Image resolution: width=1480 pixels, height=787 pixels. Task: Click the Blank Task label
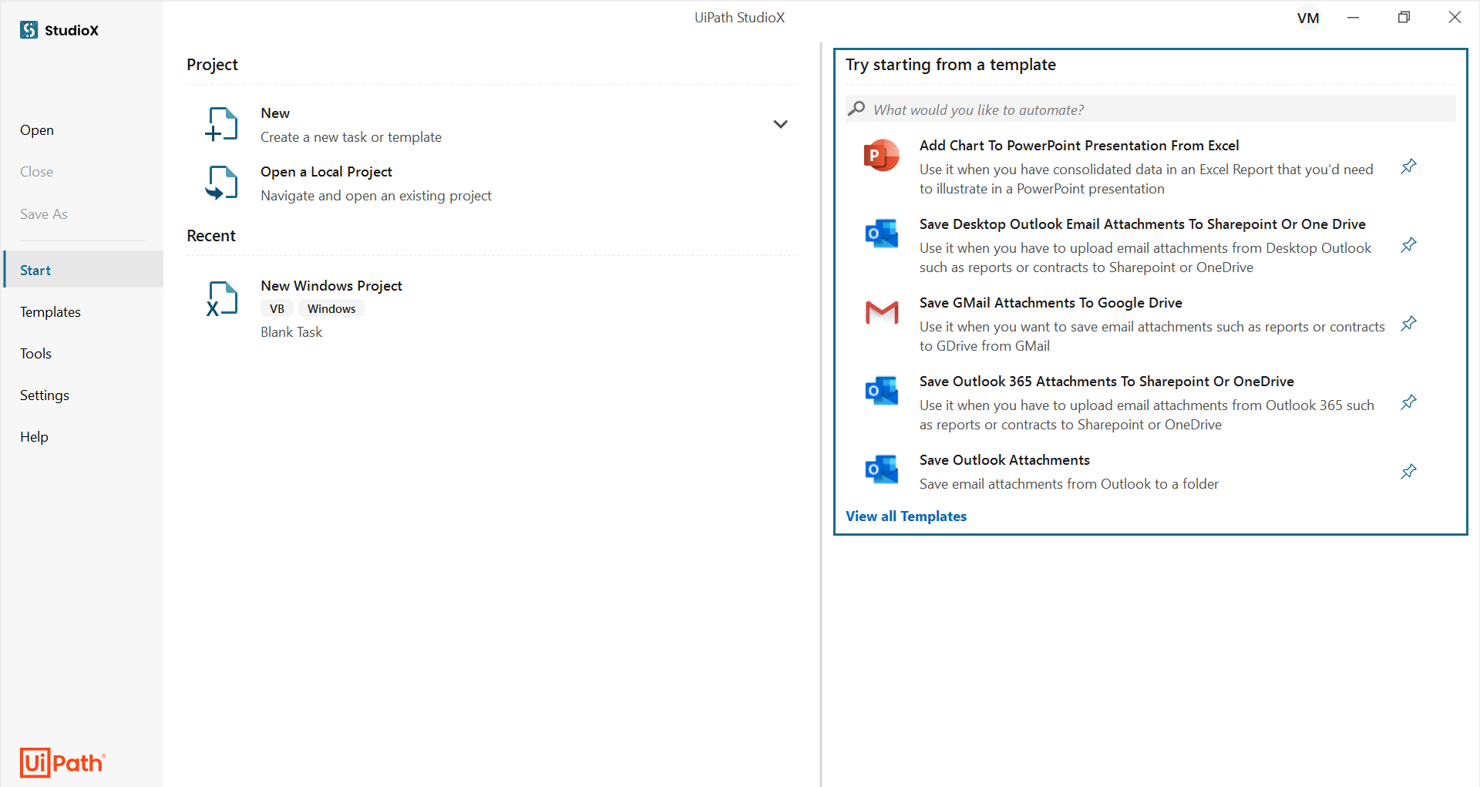tap(291, 332)
